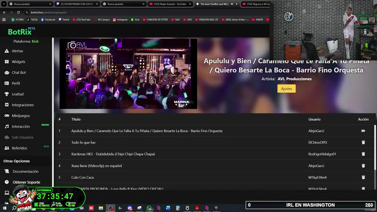Click the Minijuegos gamepad icon
377x212 pixels.
(6, 116)
